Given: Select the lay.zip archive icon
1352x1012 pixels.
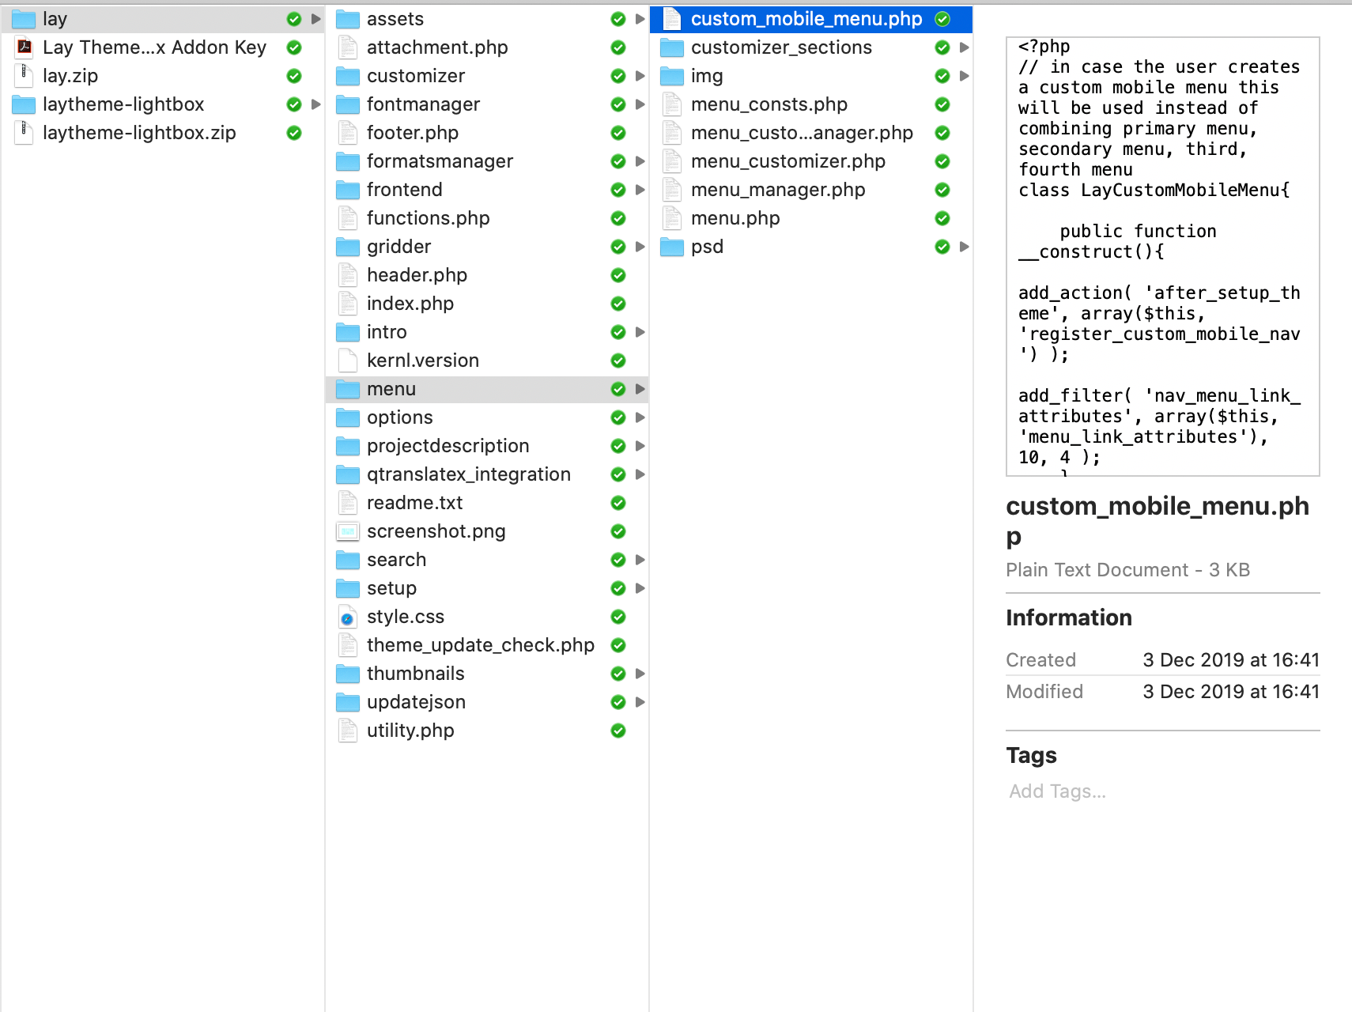Looking at the screenshot, I should [x=25, y=76].
